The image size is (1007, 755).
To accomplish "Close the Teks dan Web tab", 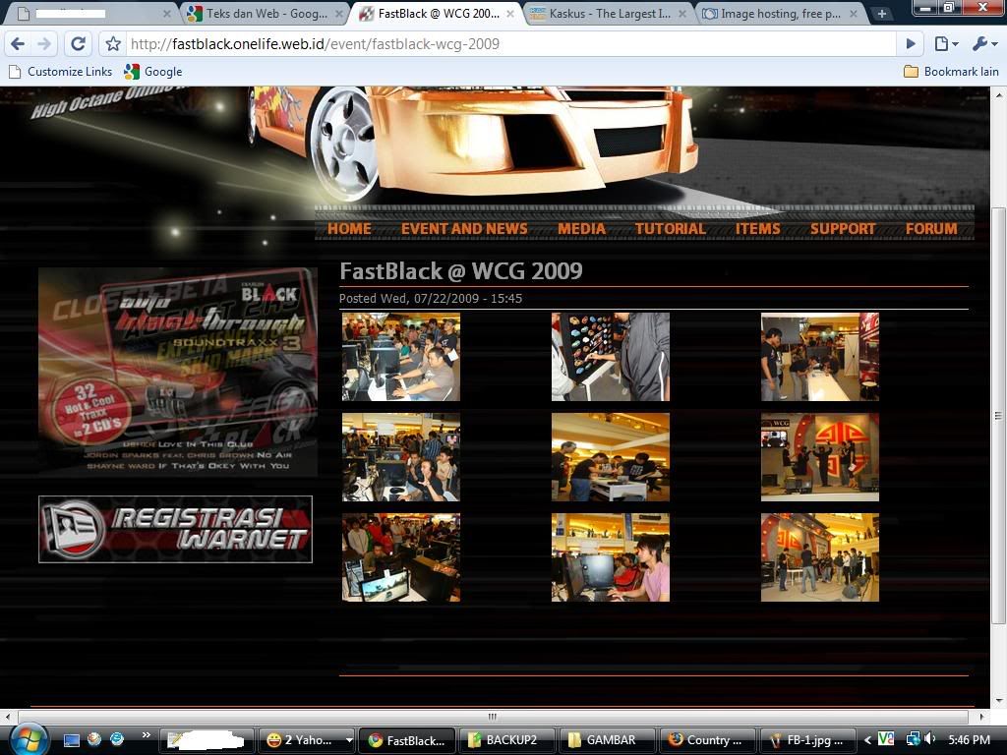I will [x=339, y=14].
